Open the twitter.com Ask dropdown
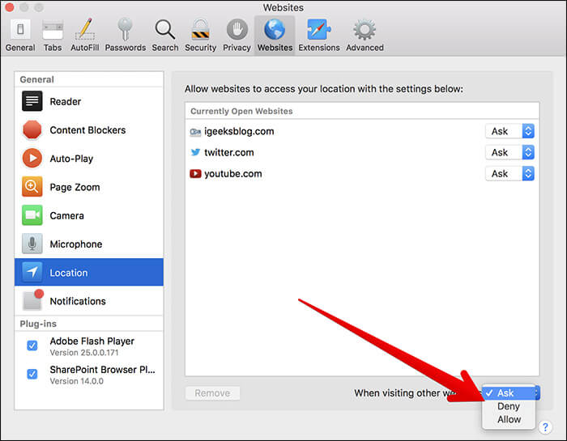The image size is (567, 441). coord(509,152)
